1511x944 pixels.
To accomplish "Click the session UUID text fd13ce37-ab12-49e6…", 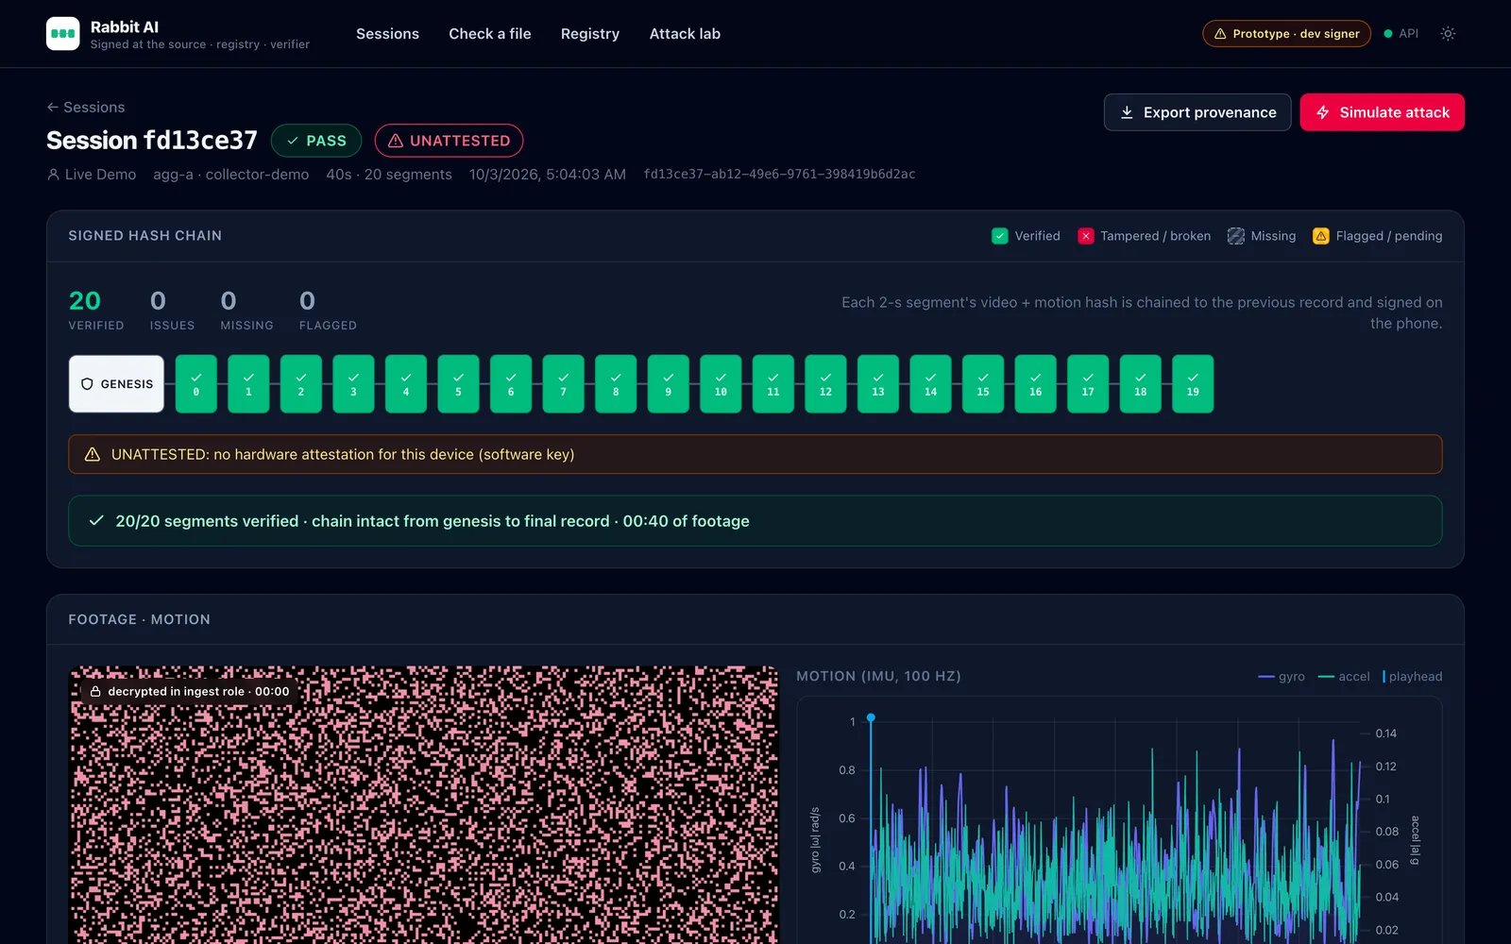I will point(779,175).
